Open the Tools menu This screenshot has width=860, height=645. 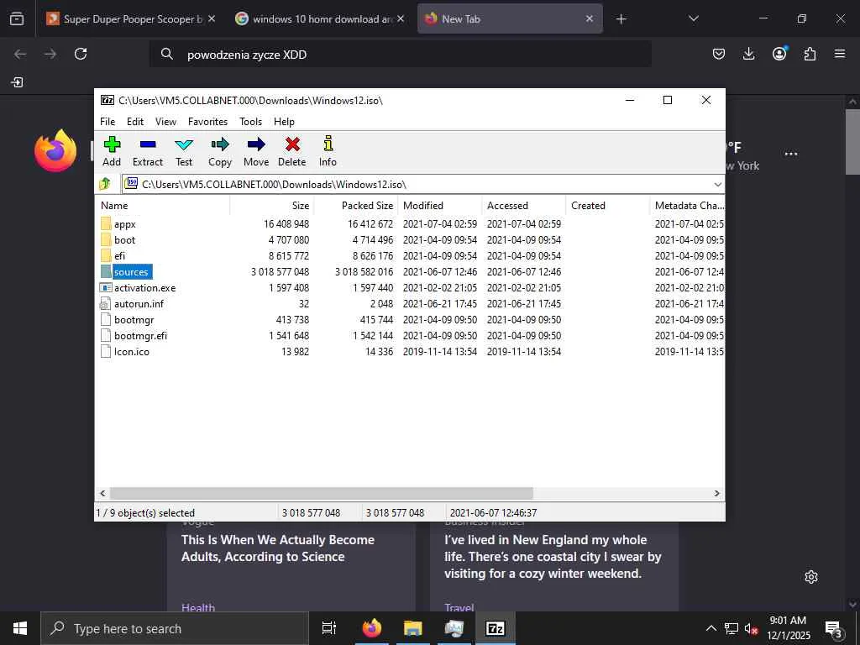click(250, 121)
